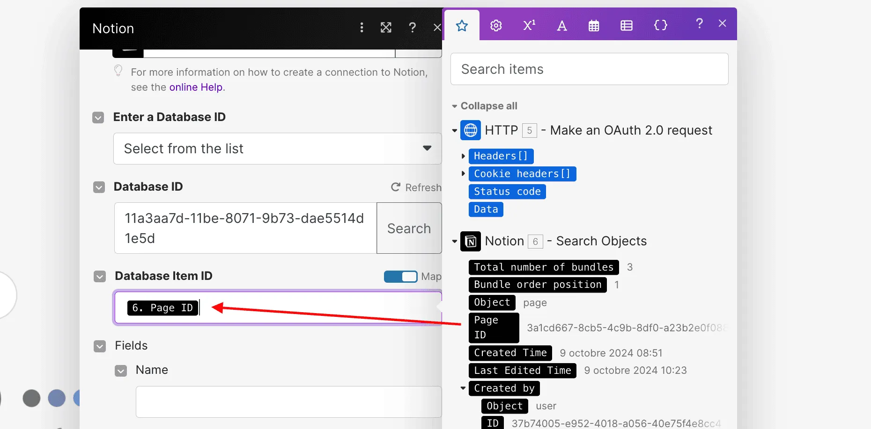Open the array functions table tab

point(627,26)
